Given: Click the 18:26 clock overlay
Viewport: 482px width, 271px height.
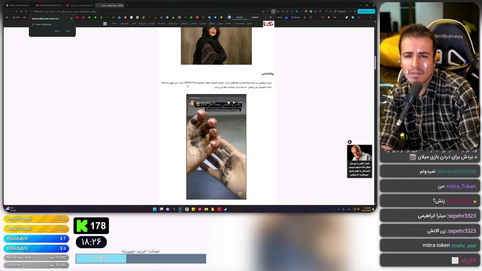Looking at the screenshot, I should pos(91,242).
